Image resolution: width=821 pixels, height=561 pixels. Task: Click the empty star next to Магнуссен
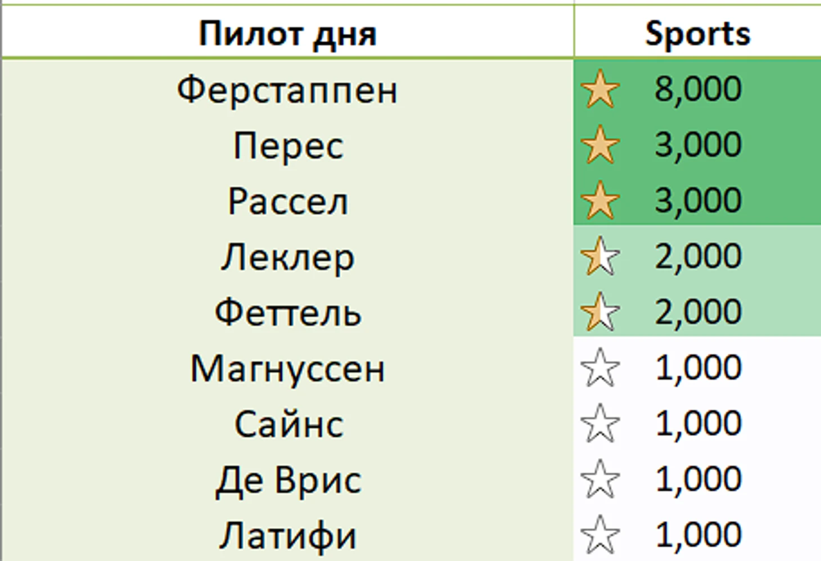pyautogui.click(x=600, y=367)
